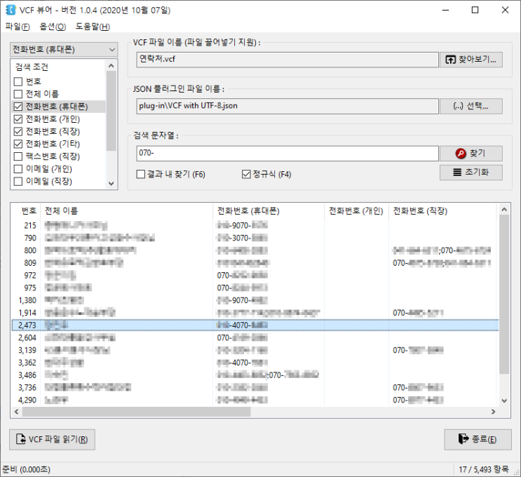Check the 전체 이름 search condition
Screen dimensions: 521x477
point(18,94)
